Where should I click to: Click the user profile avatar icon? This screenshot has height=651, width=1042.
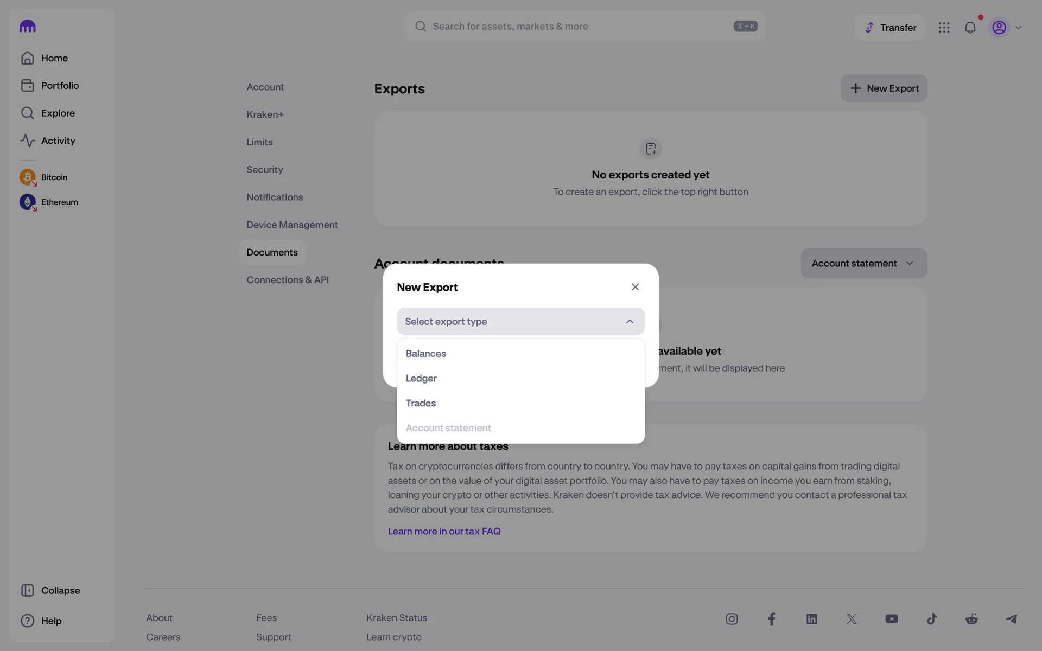[999, 28]
